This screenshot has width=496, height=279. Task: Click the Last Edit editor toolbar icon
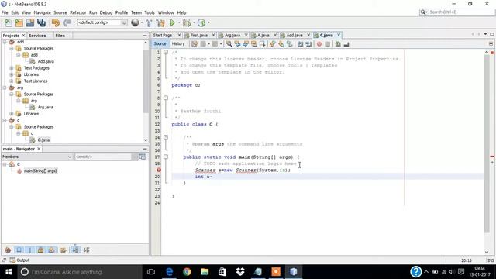(195, 44)
